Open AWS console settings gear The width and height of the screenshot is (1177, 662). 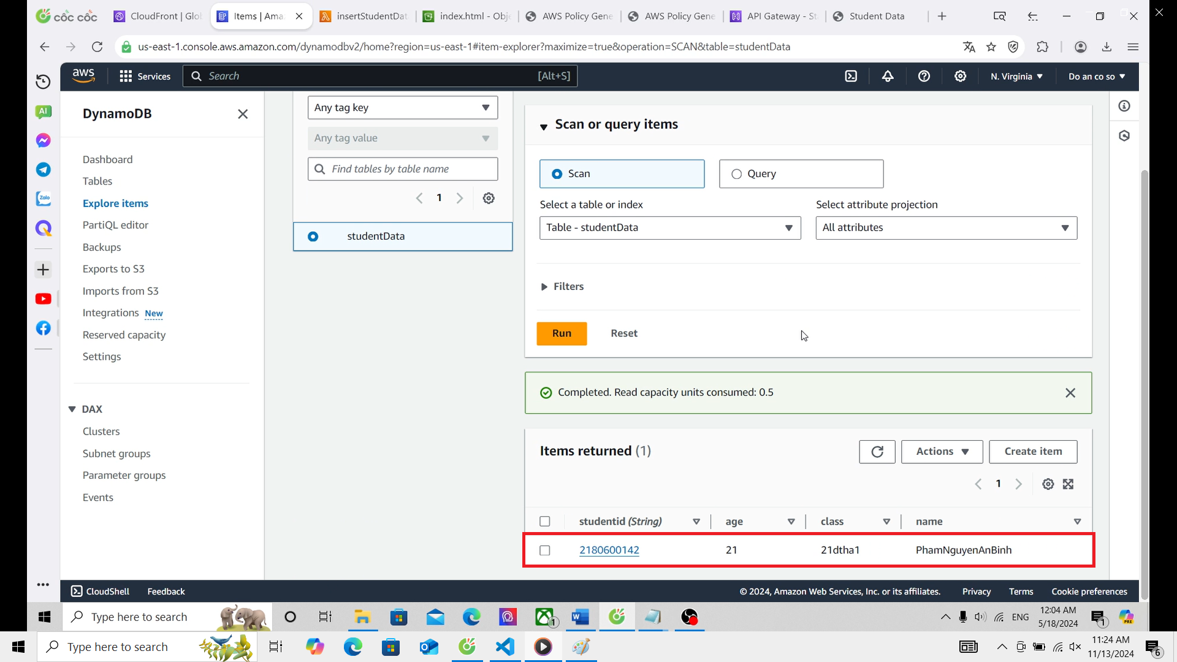pos(960,76)
